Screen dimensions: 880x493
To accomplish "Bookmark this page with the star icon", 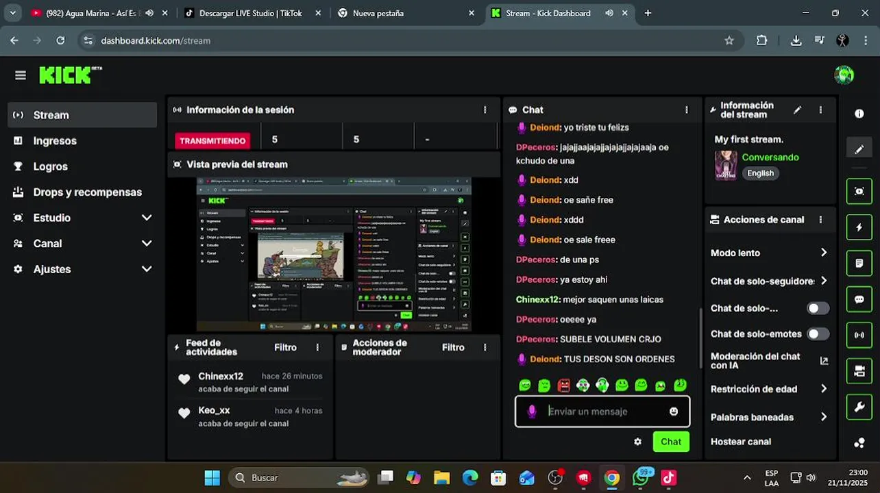I will (729, 40).
